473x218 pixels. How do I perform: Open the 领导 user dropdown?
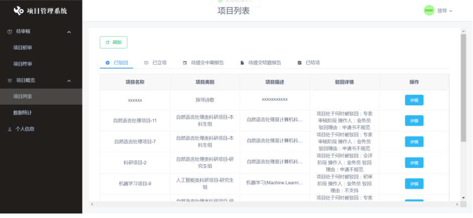tap(445, 11)
